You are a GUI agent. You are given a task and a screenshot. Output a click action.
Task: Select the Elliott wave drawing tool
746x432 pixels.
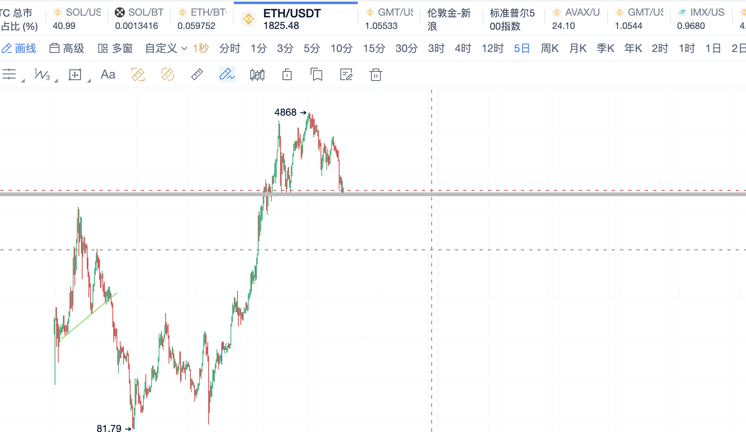pos(42,74)
